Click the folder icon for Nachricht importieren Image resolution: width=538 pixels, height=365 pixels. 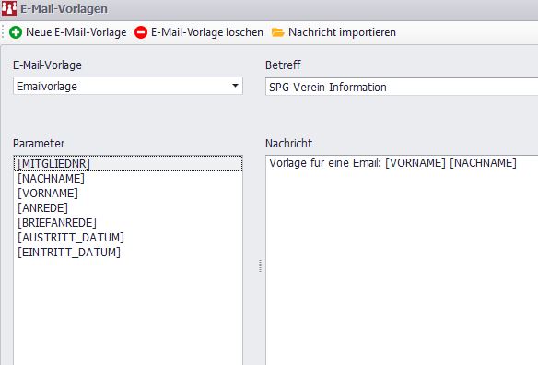(x=277, y=32)
